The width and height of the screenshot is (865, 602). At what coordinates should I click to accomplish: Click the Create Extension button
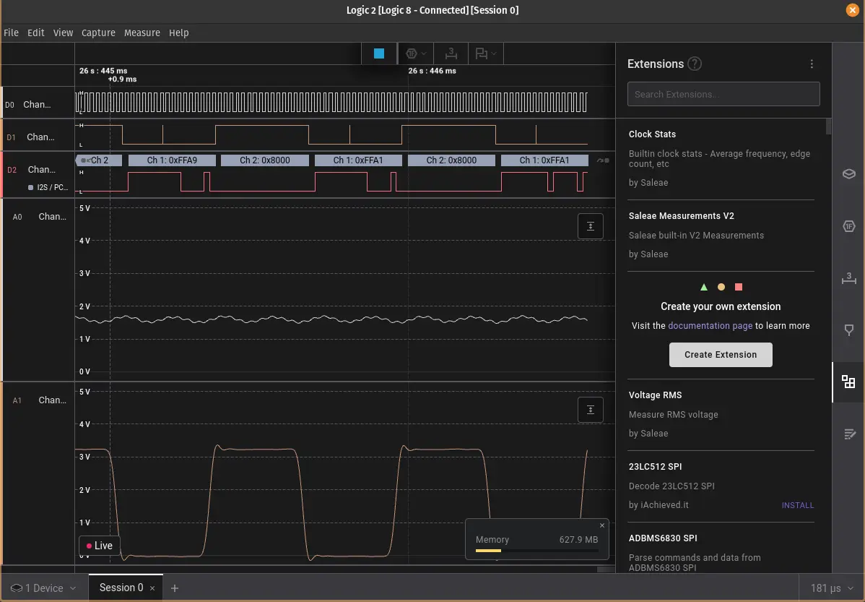[721, 355]
